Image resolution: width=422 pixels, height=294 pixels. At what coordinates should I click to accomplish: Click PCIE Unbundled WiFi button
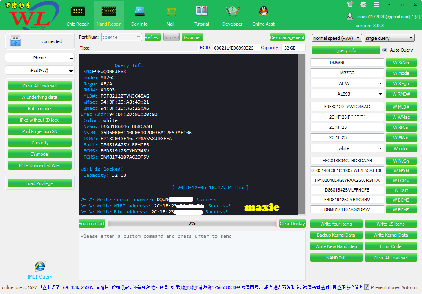(x=40, y=165)
